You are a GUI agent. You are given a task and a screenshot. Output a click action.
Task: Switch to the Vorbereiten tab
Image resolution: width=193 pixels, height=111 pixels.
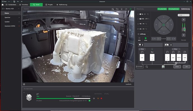[x=11, y=5]
